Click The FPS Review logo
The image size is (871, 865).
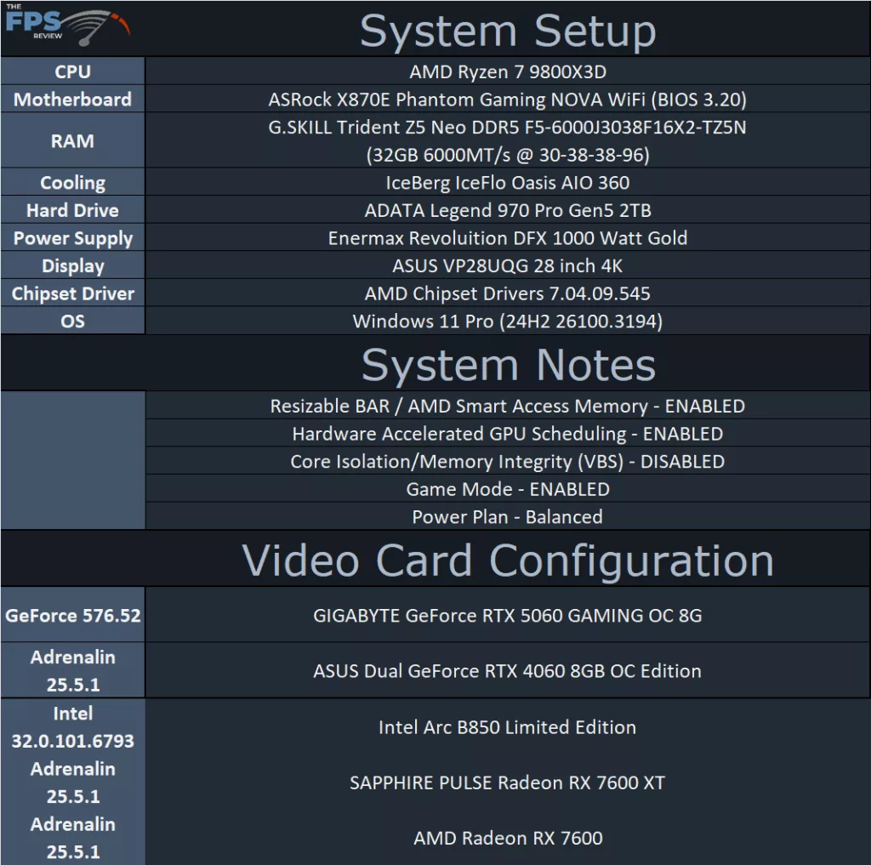pyautogui.click(x=68, y=25)
